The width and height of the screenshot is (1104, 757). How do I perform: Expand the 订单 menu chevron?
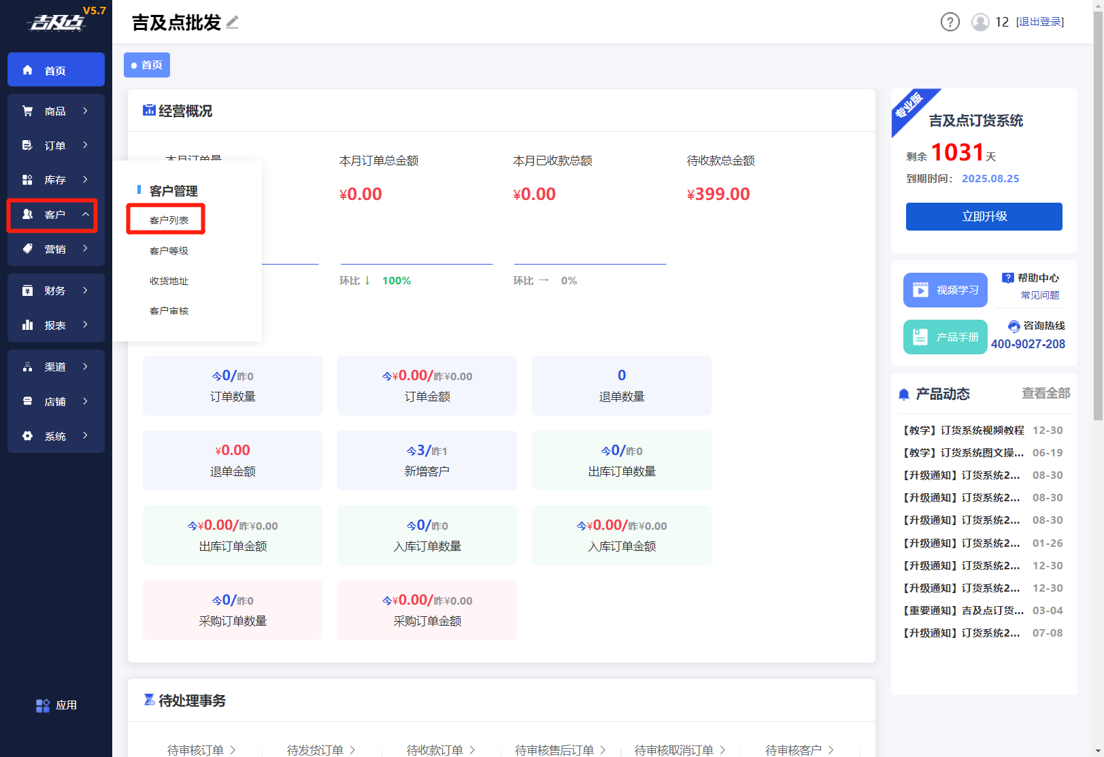[85, 145]
